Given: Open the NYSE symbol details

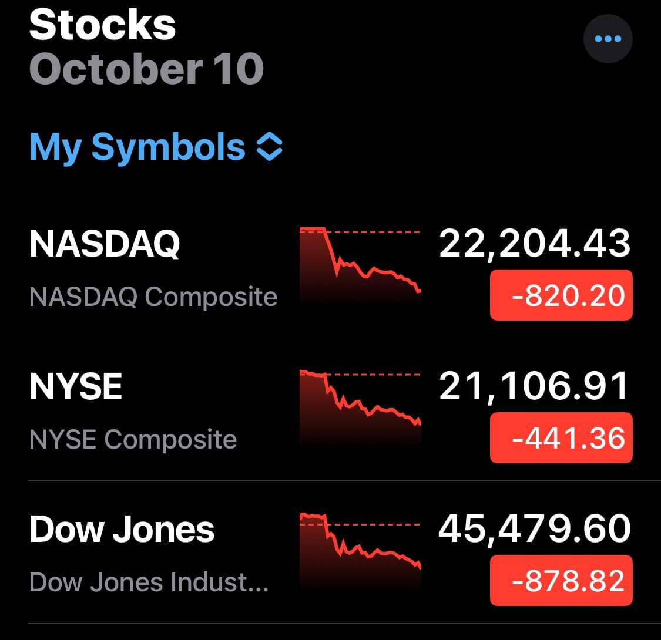Looking at the screenshot, I should pos(76,388).
